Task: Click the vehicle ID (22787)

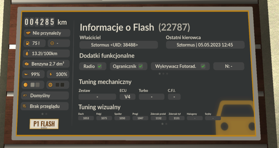Action: 174,27
